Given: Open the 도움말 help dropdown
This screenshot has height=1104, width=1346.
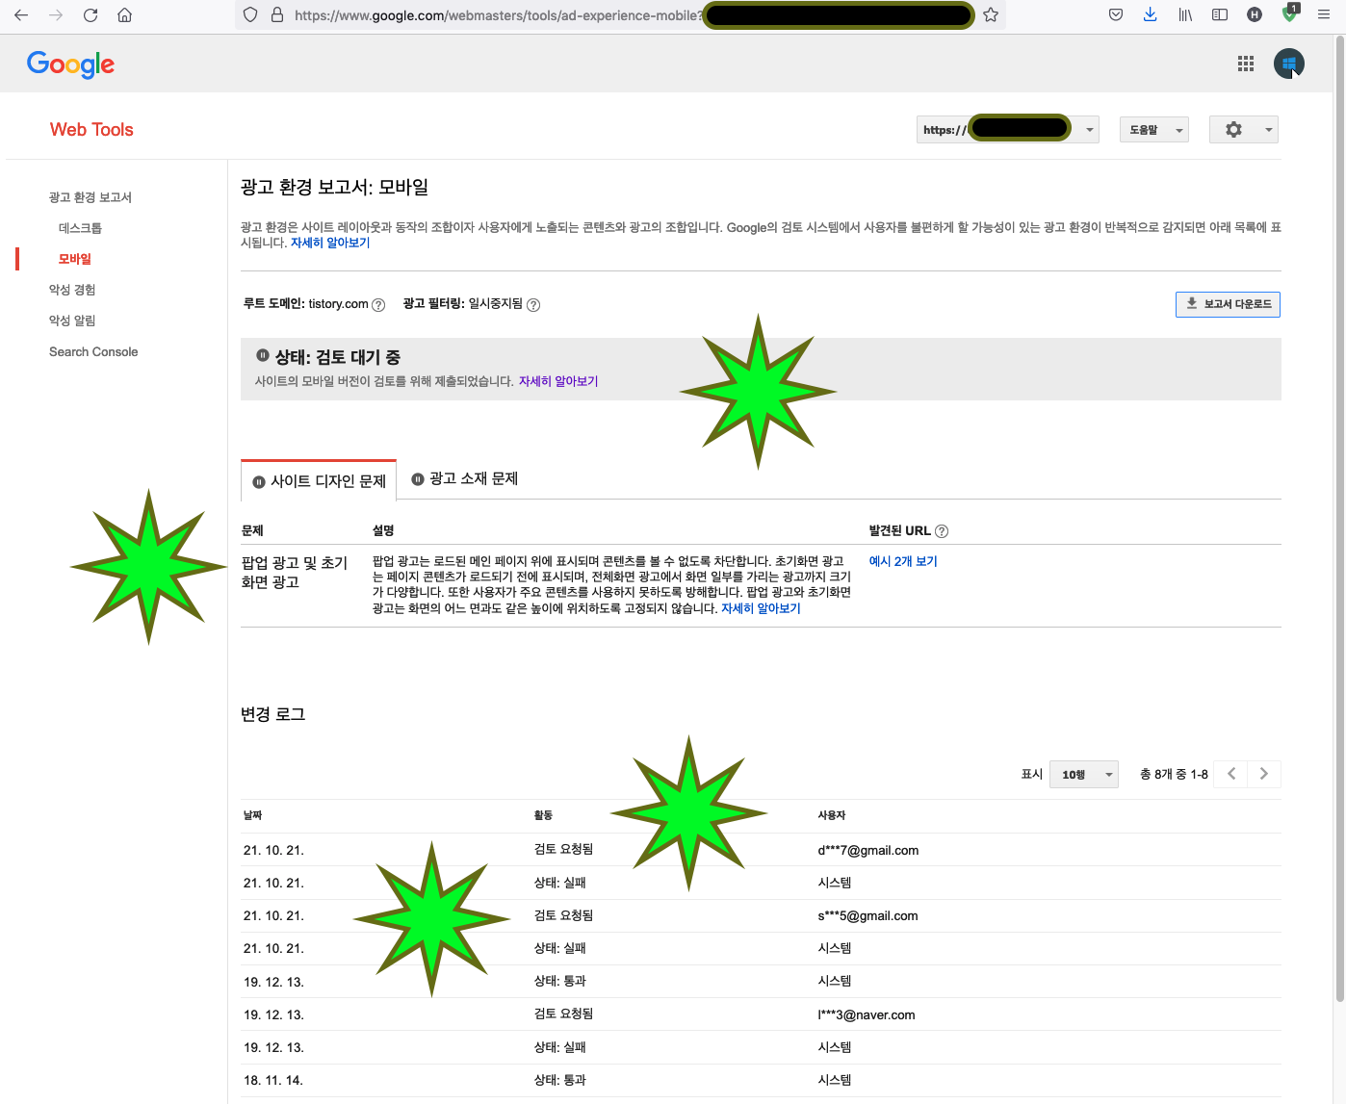Looking at the screenshot, I should coord(1154,130).
